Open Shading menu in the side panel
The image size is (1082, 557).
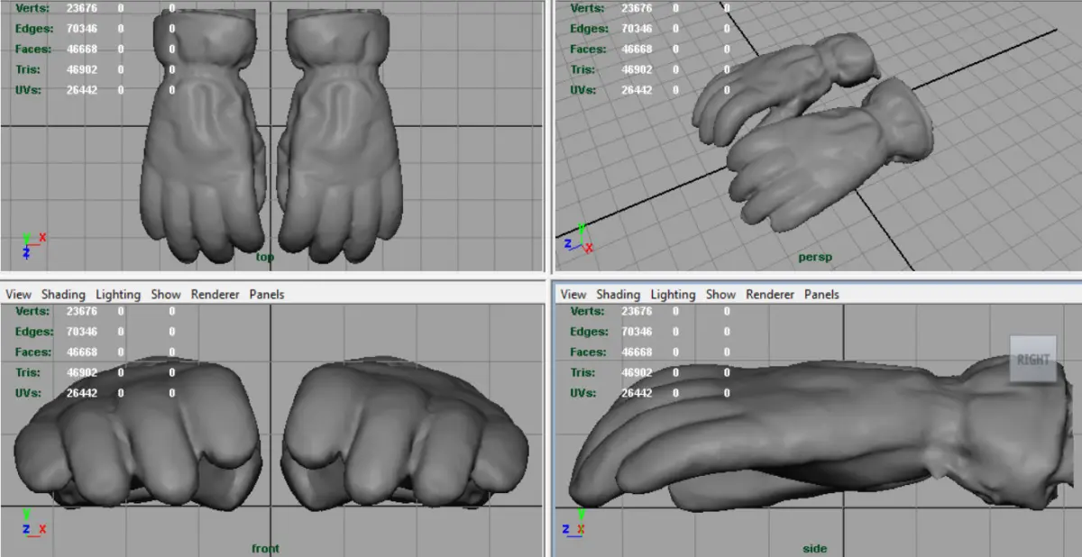click(x=619, y=295)
